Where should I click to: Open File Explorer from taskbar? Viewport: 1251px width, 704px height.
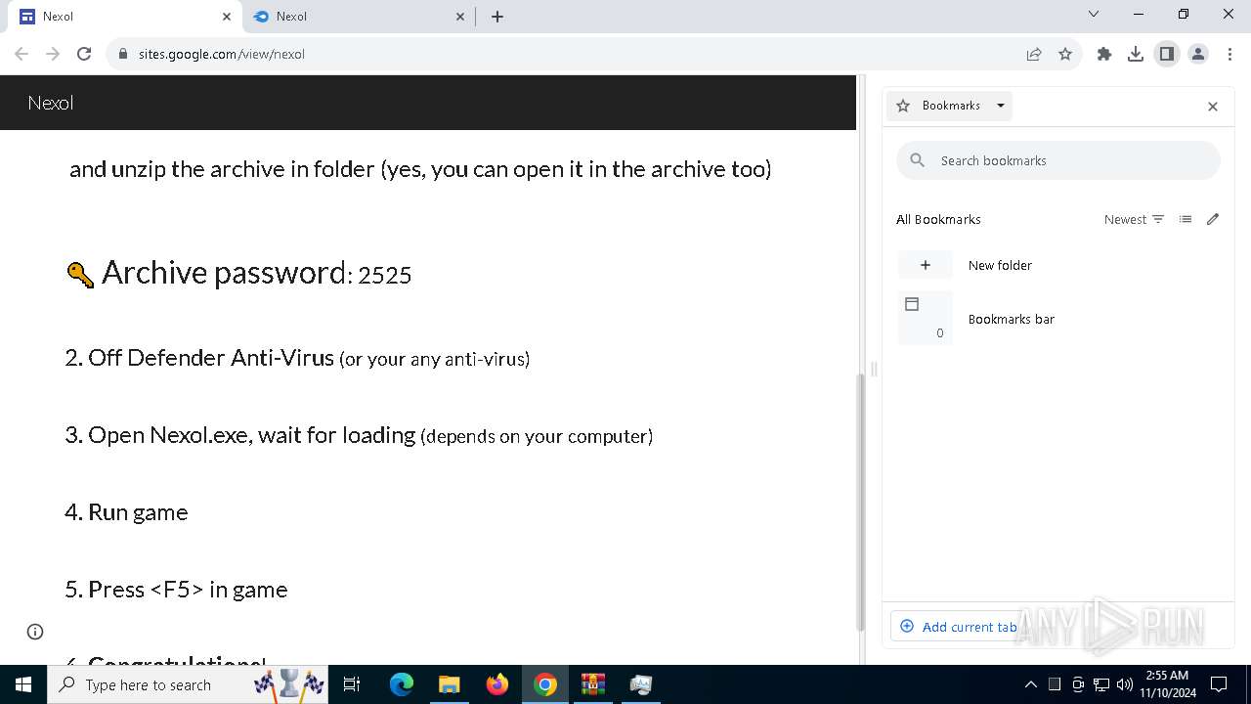[x=449, y=684]
